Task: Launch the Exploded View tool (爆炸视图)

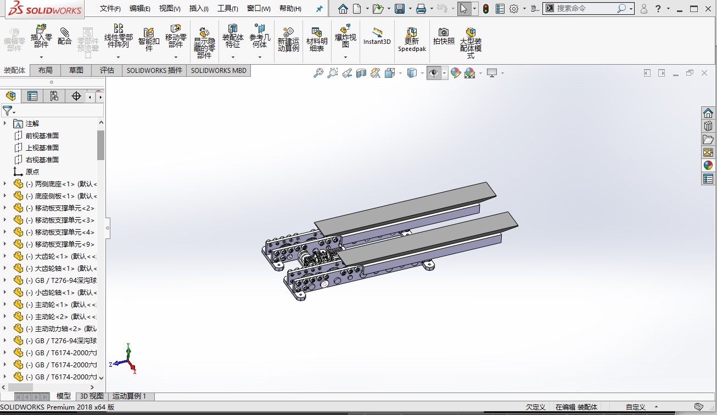Action: (x=346, y=38)
